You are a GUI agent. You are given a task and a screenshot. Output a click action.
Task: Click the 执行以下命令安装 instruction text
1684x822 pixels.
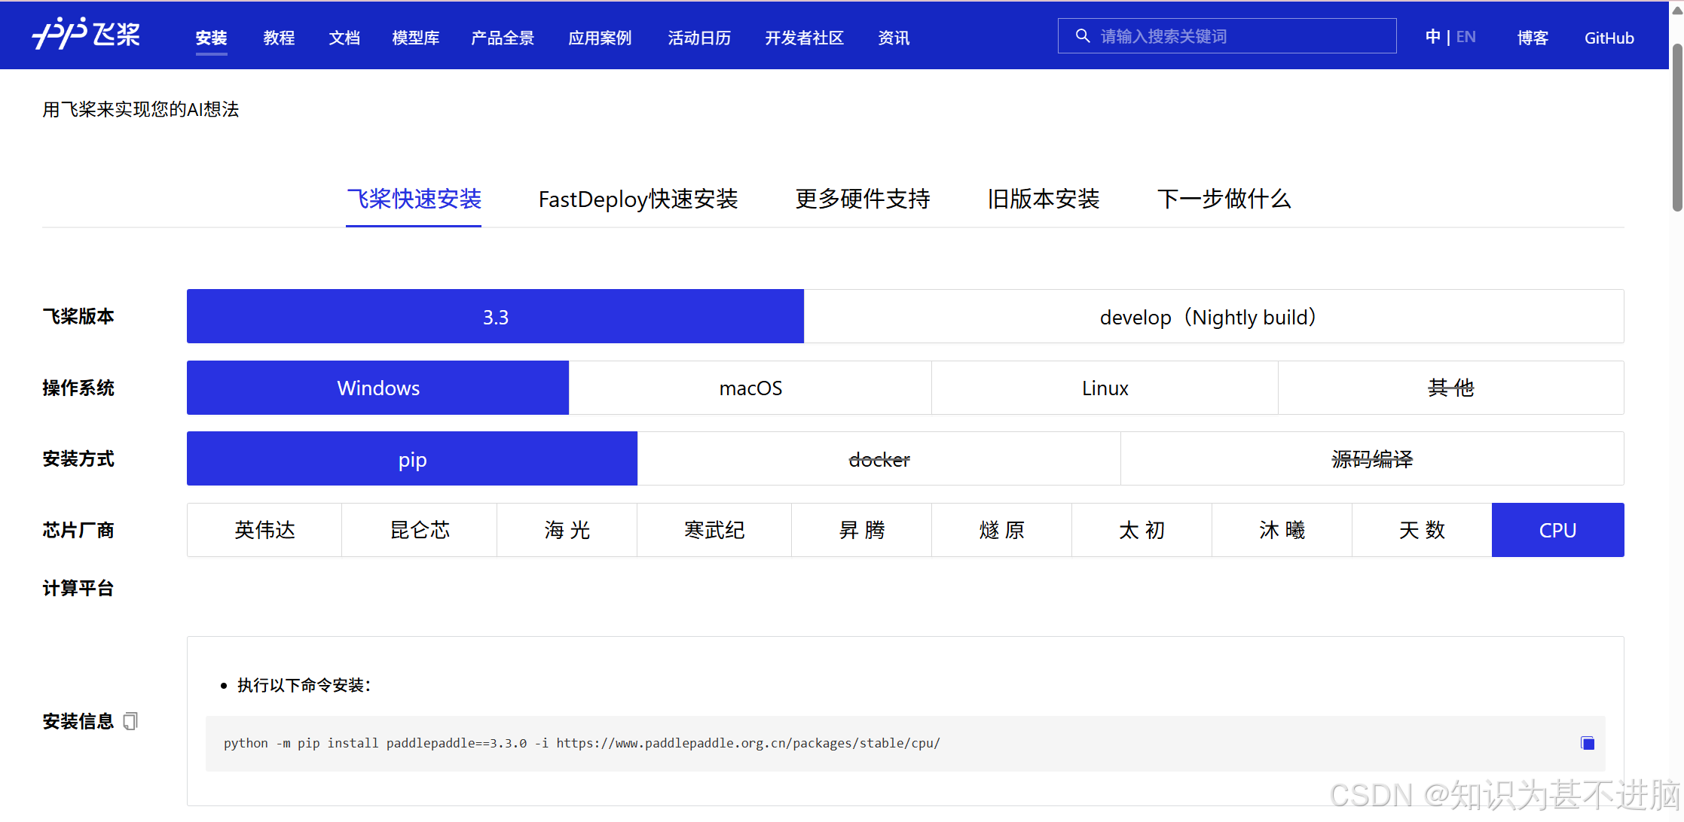pyautogui.click(x=304, y=685)
